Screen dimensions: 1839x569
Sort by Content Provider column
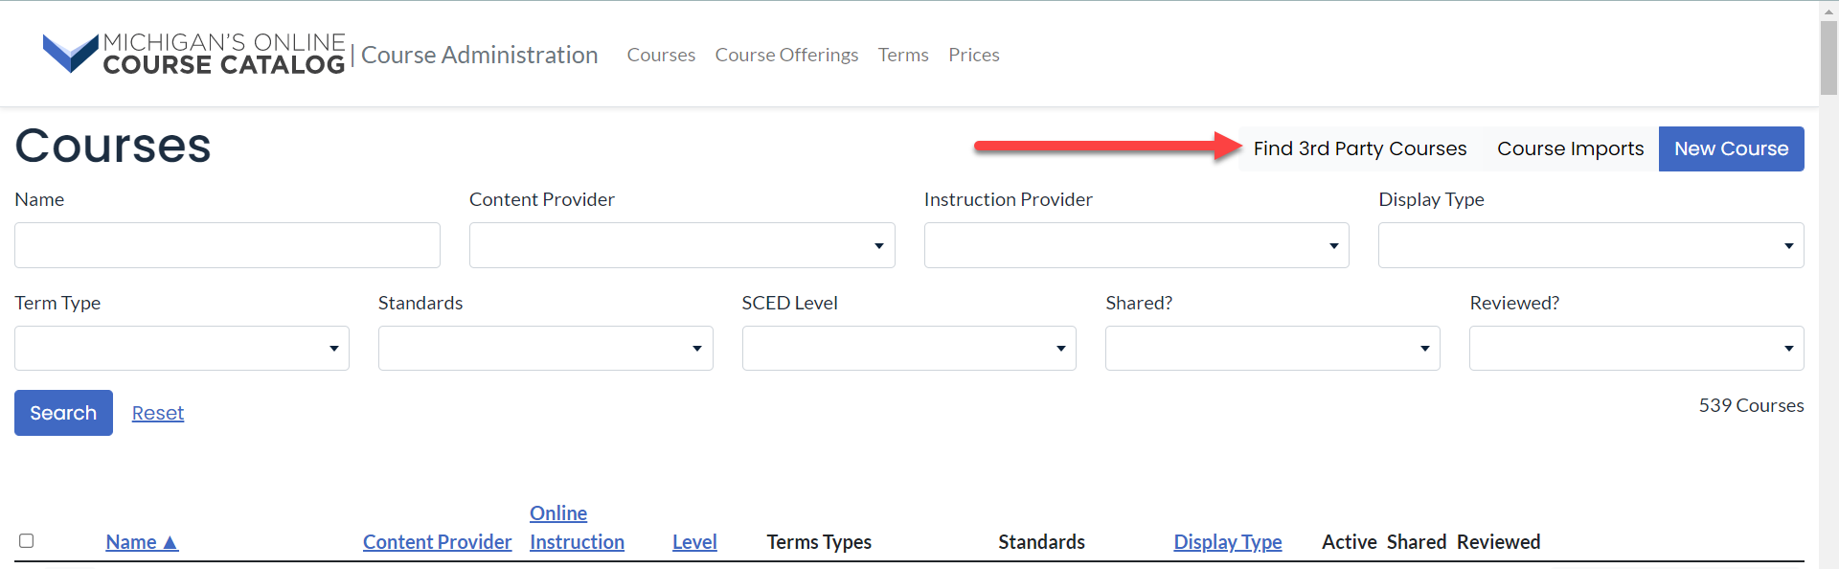point(438,542)
